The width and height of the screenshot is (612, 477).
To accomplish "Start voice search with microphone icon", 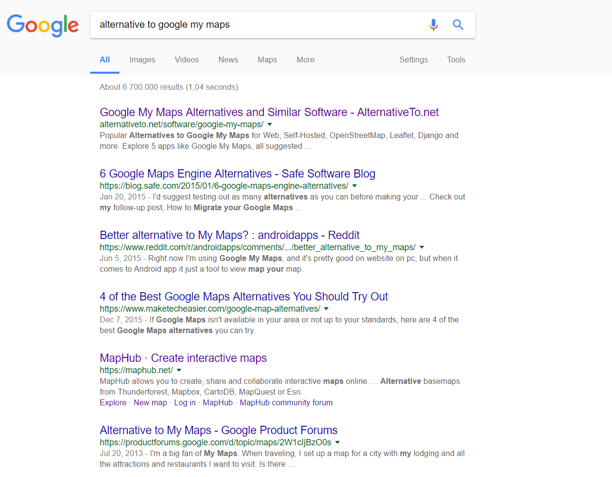I will tap(433, 24).
